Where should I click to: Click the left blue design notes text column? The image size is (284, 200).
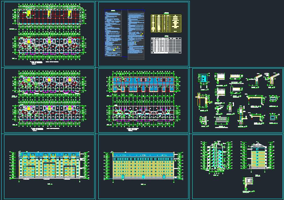[x=113, y=33]
